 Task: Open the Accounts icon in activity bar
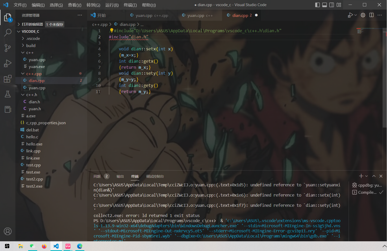(x=8, y=231)
